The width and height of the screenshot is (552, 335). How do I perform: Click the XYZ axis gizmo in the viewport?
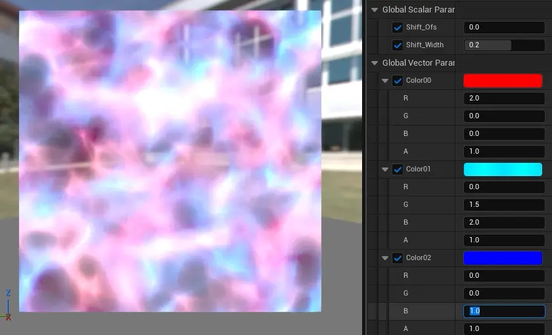pos(8,305)
